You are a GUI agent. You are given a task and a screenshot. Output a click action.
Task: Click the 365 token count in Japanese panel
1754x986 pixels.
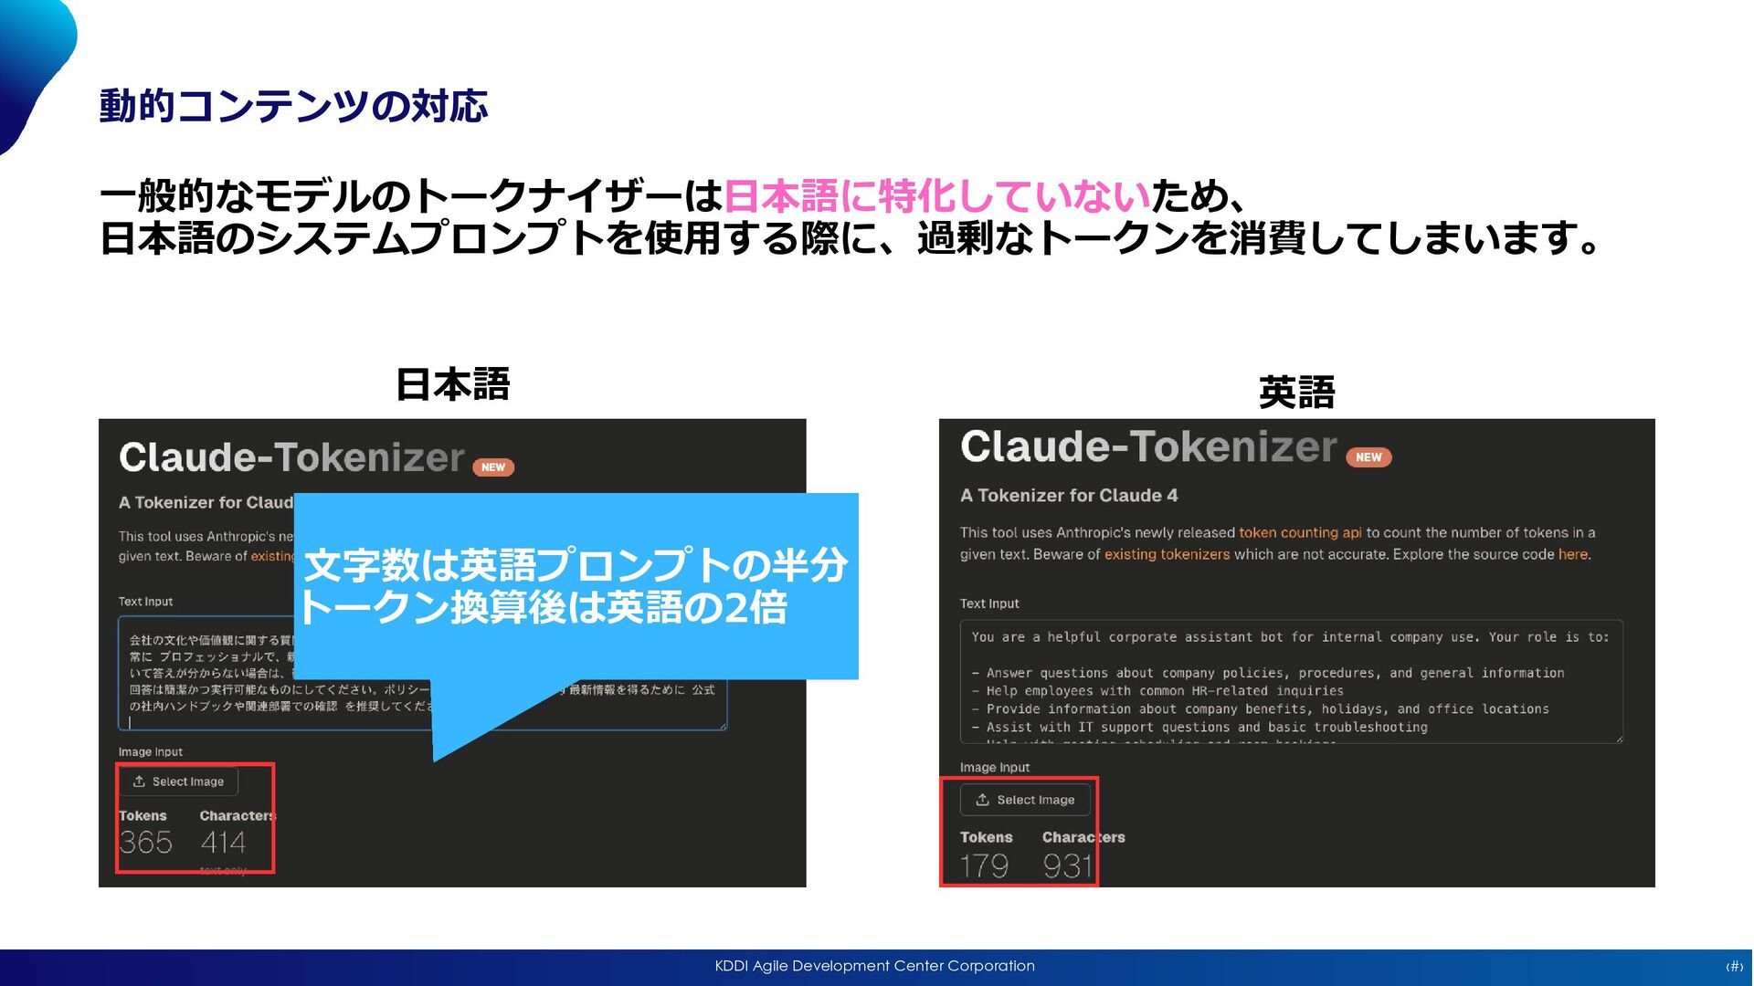[145, 842]
